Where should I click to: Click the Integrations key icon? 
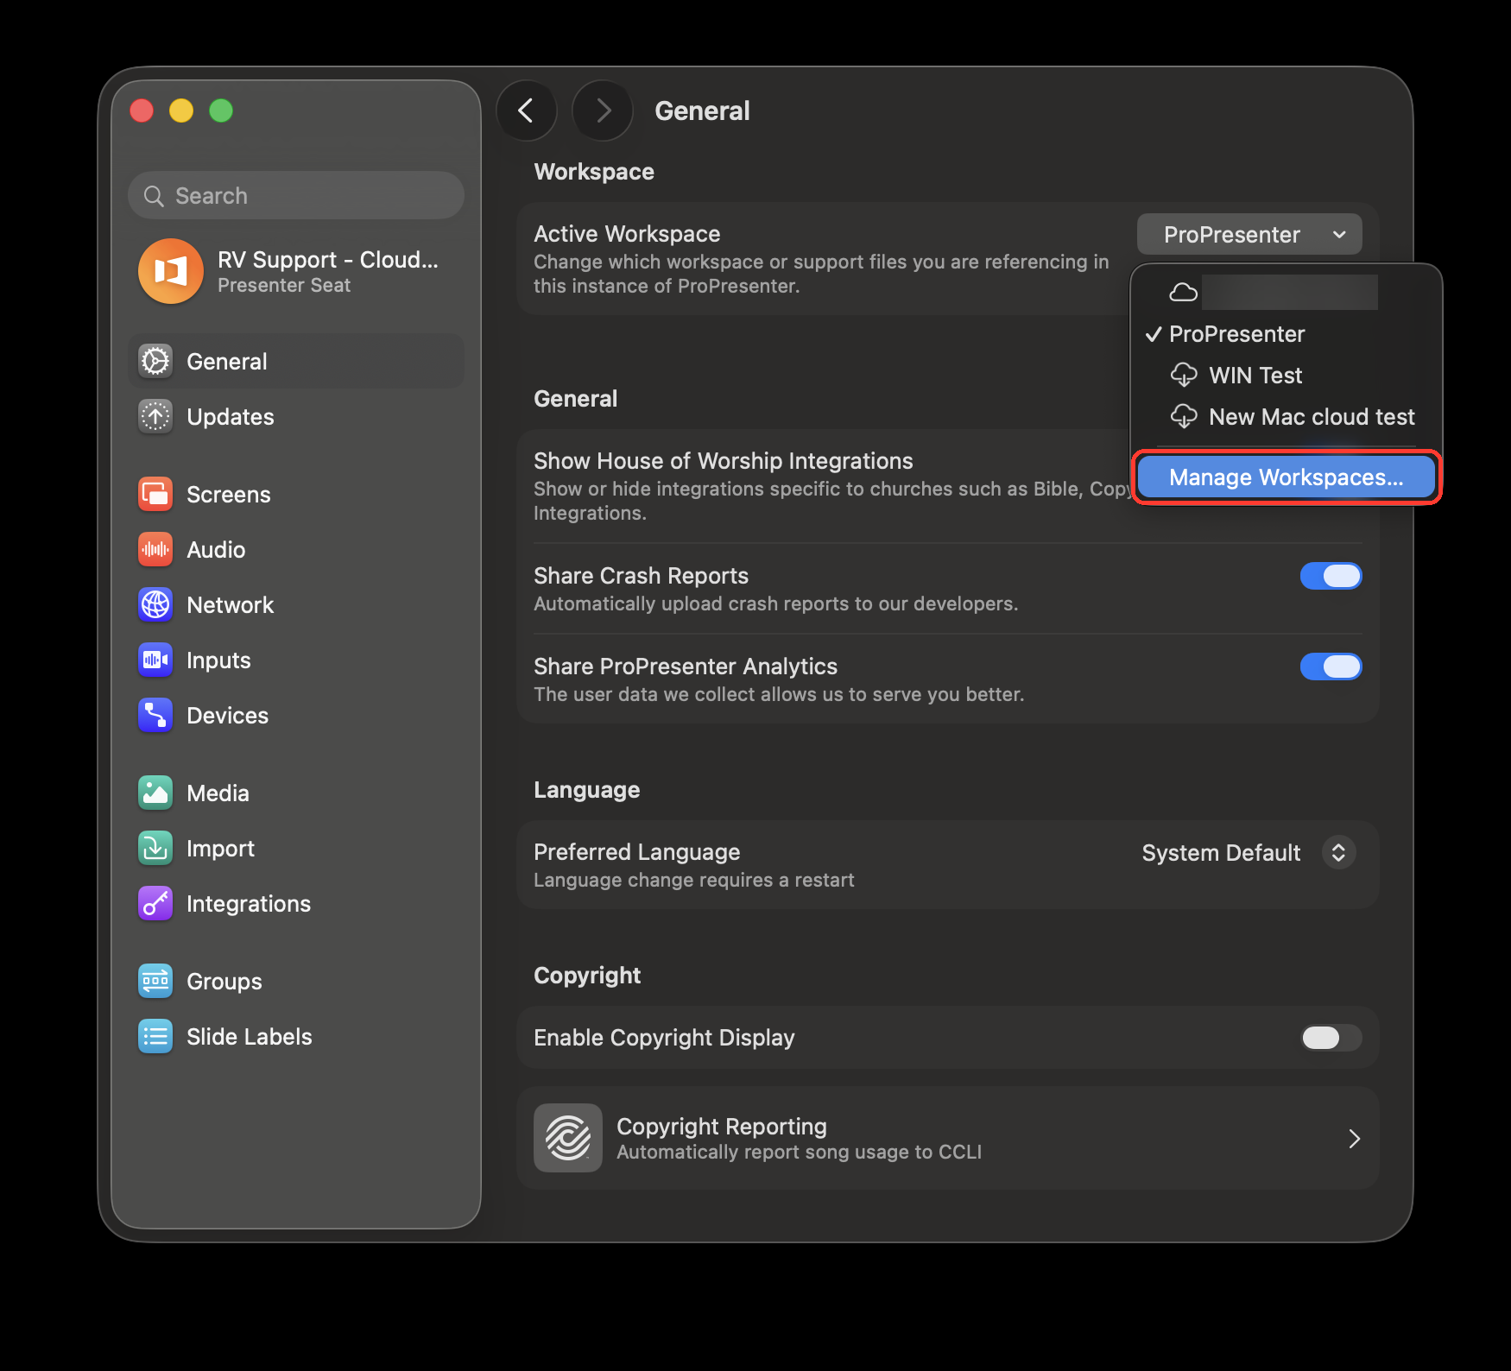[x=155, y=903]
